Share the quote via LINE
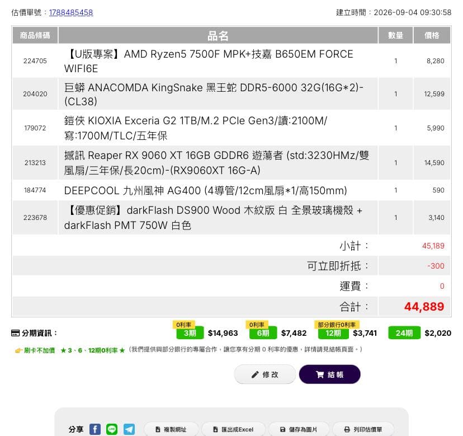 112,429
